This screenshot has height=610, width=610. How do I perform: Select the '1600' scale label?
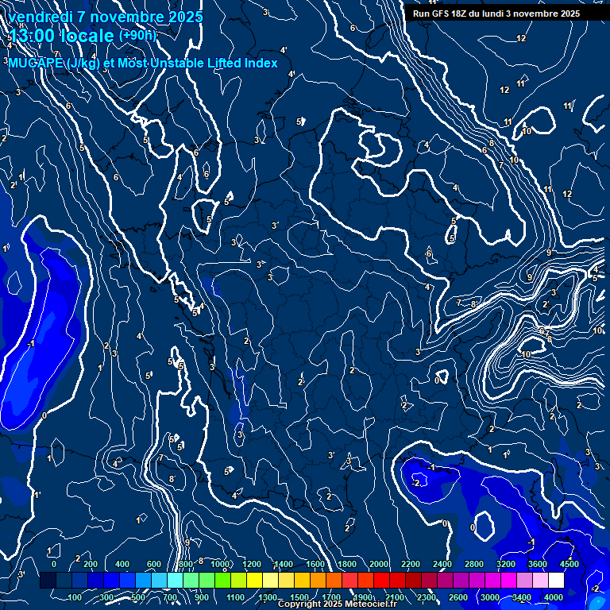pos(315,564)
